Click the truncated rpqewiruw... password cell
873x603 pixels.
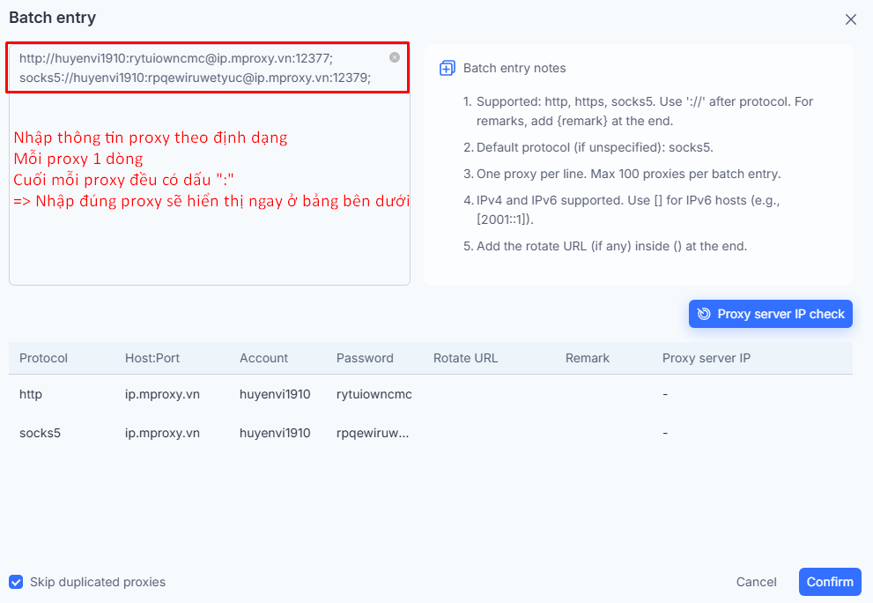(x=373, y=433)
